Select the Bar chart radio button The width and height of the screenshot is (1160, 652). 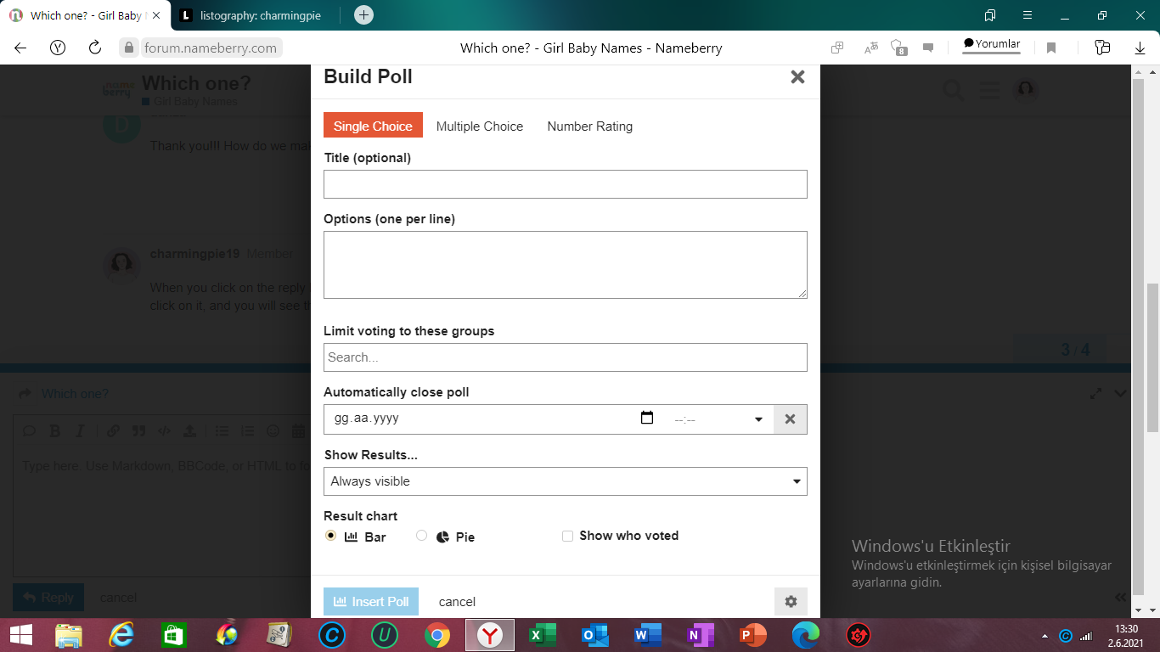tap(331, 536)
